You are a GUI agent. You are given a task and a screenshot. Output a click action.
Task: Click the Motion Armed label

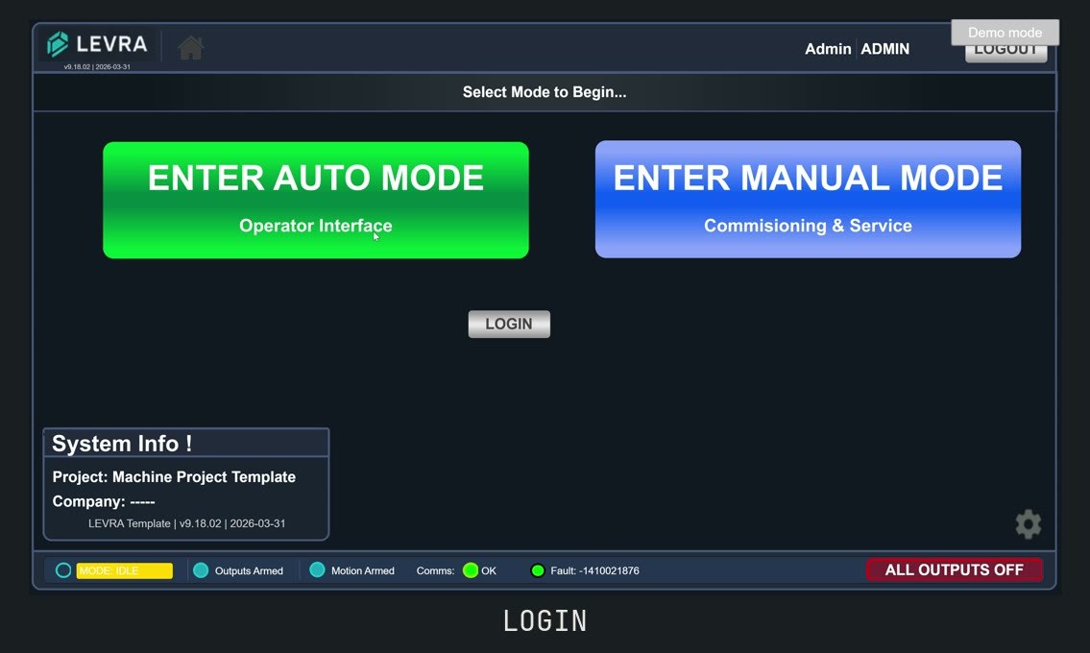coord(363,571)
